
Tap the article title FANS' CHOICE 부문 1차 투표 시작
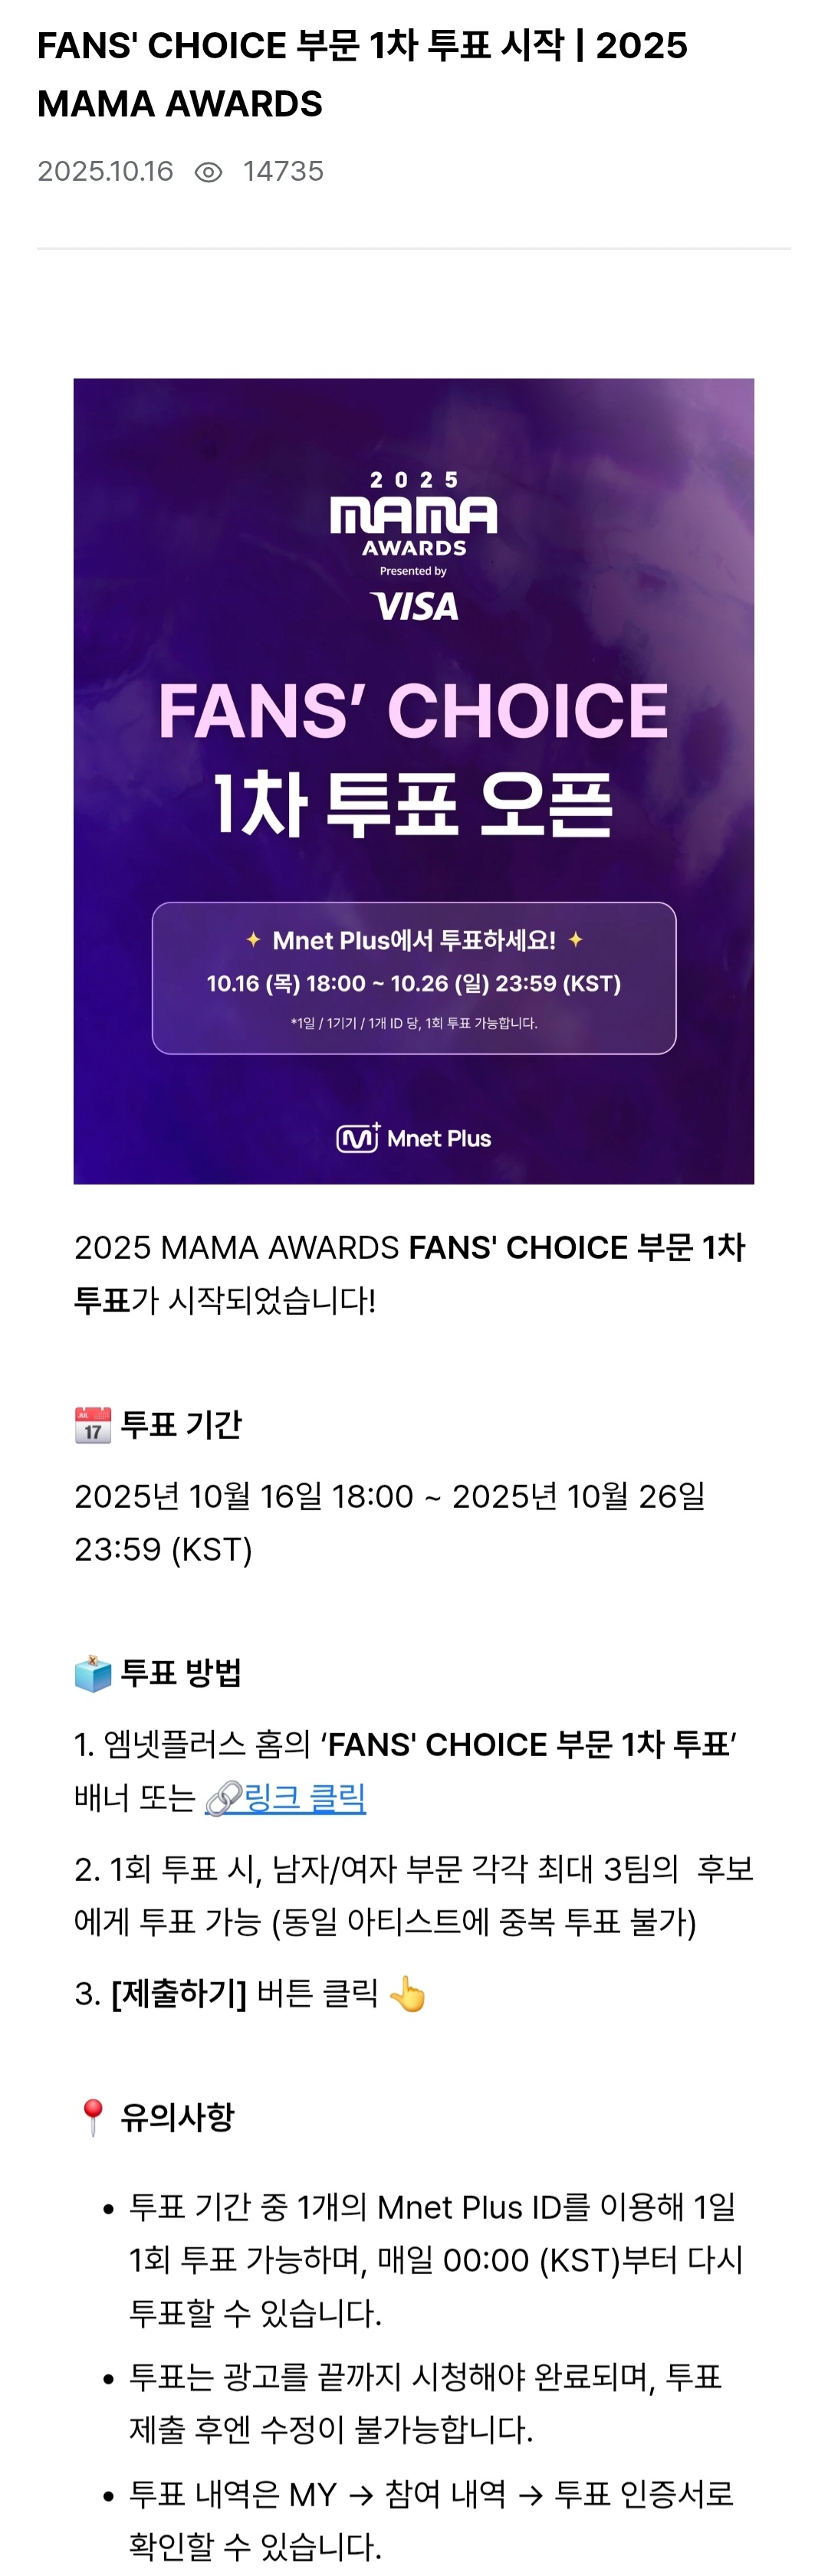[x=362, y=74]
